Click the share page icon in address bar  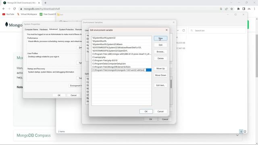226,9
